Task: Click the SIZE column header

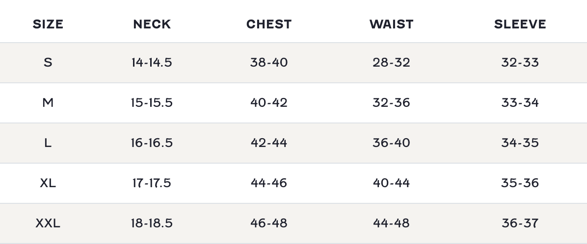Action: (x=48, y=24)
